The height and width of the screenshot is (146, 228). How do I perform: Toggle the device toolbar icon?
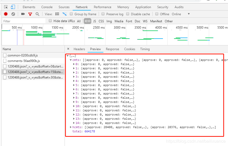click(x=13, y=7)
